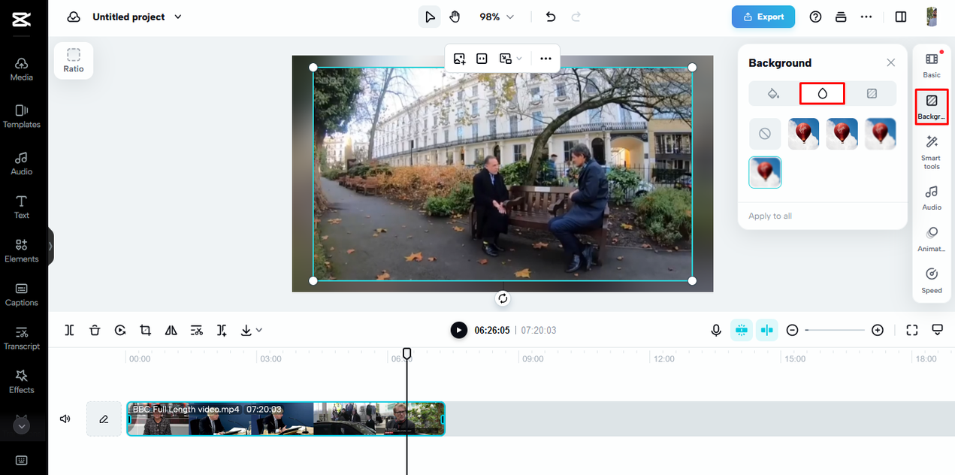Crop the selected clip

[146, 330]
